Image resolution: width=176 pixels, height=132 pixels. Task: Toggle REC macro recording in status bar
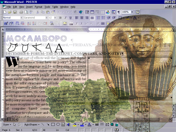click(x=81, y=130)
